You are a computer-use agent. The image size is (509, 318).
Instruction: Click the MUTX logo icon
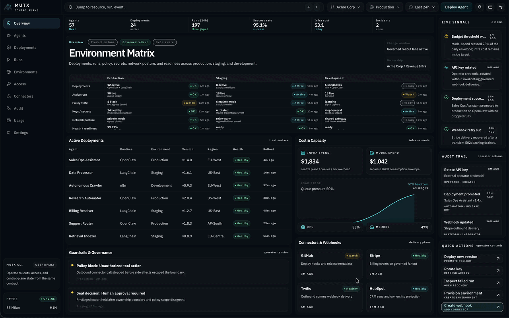[8, 7]
